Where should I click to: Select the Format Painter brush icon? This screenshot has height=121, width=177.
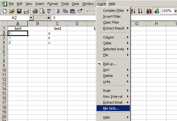(x=80, y=11)
